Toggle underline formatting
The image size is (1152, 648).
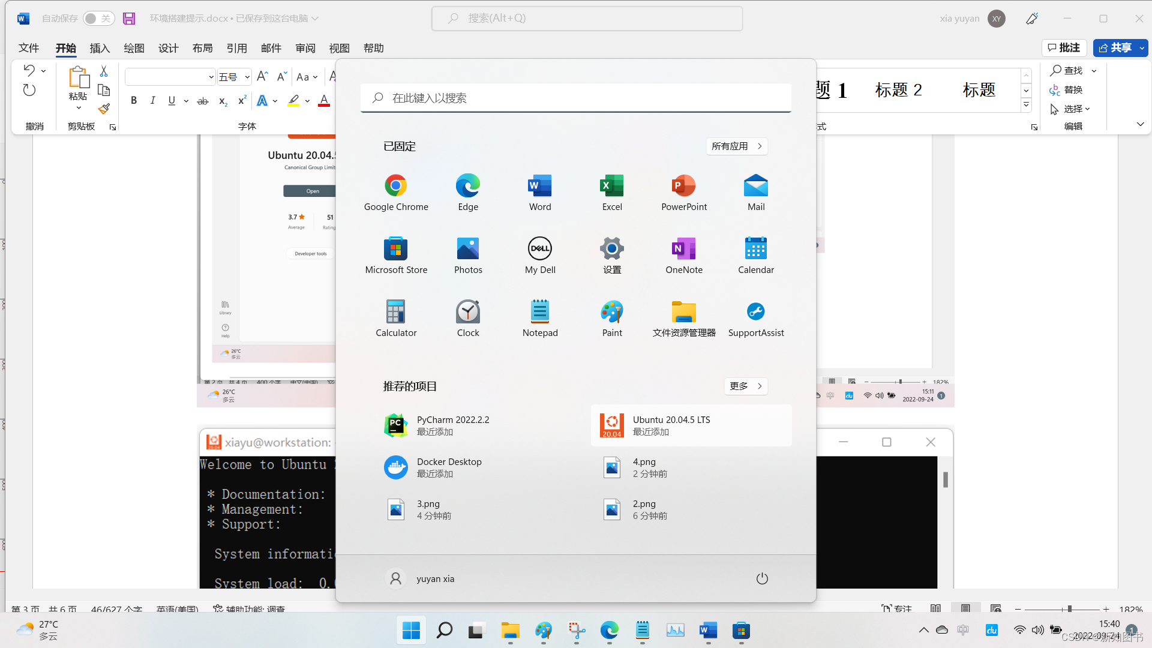pyautogui.click(x=172, y=100)
